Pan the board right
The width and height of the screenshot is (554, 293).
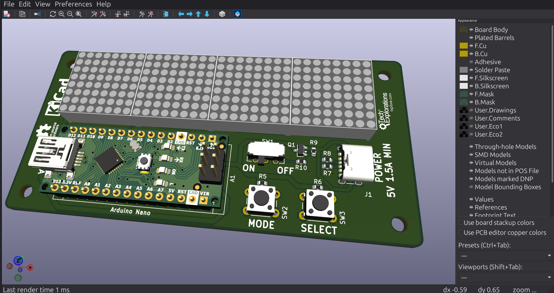190,14
